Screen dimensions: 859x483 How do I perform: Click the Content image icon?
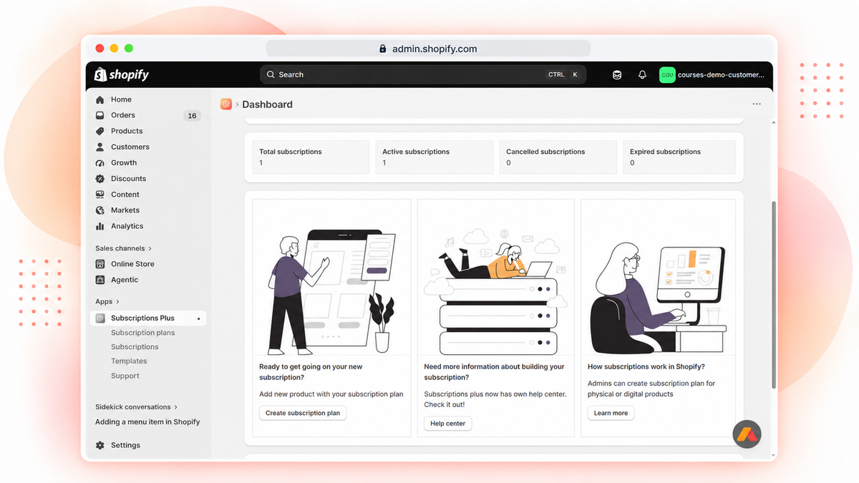pyautogui.click(x=100, y=195)
